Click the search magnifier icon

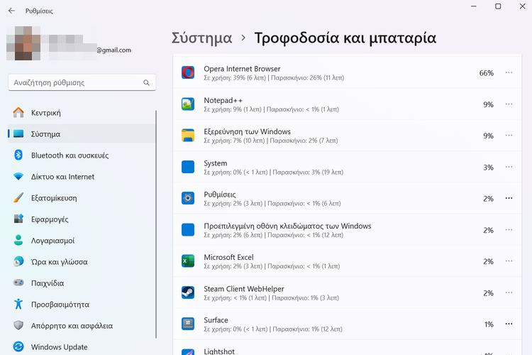146,82
